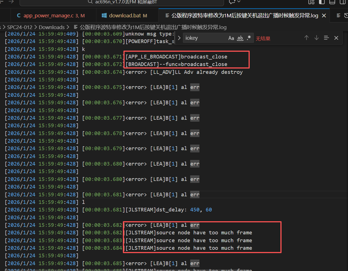Image resolution: width=348 pixels, height=271 pixels.
Task: Click the [BROADCAST]--func=broadcast_close log text
Action: [177, 64]
